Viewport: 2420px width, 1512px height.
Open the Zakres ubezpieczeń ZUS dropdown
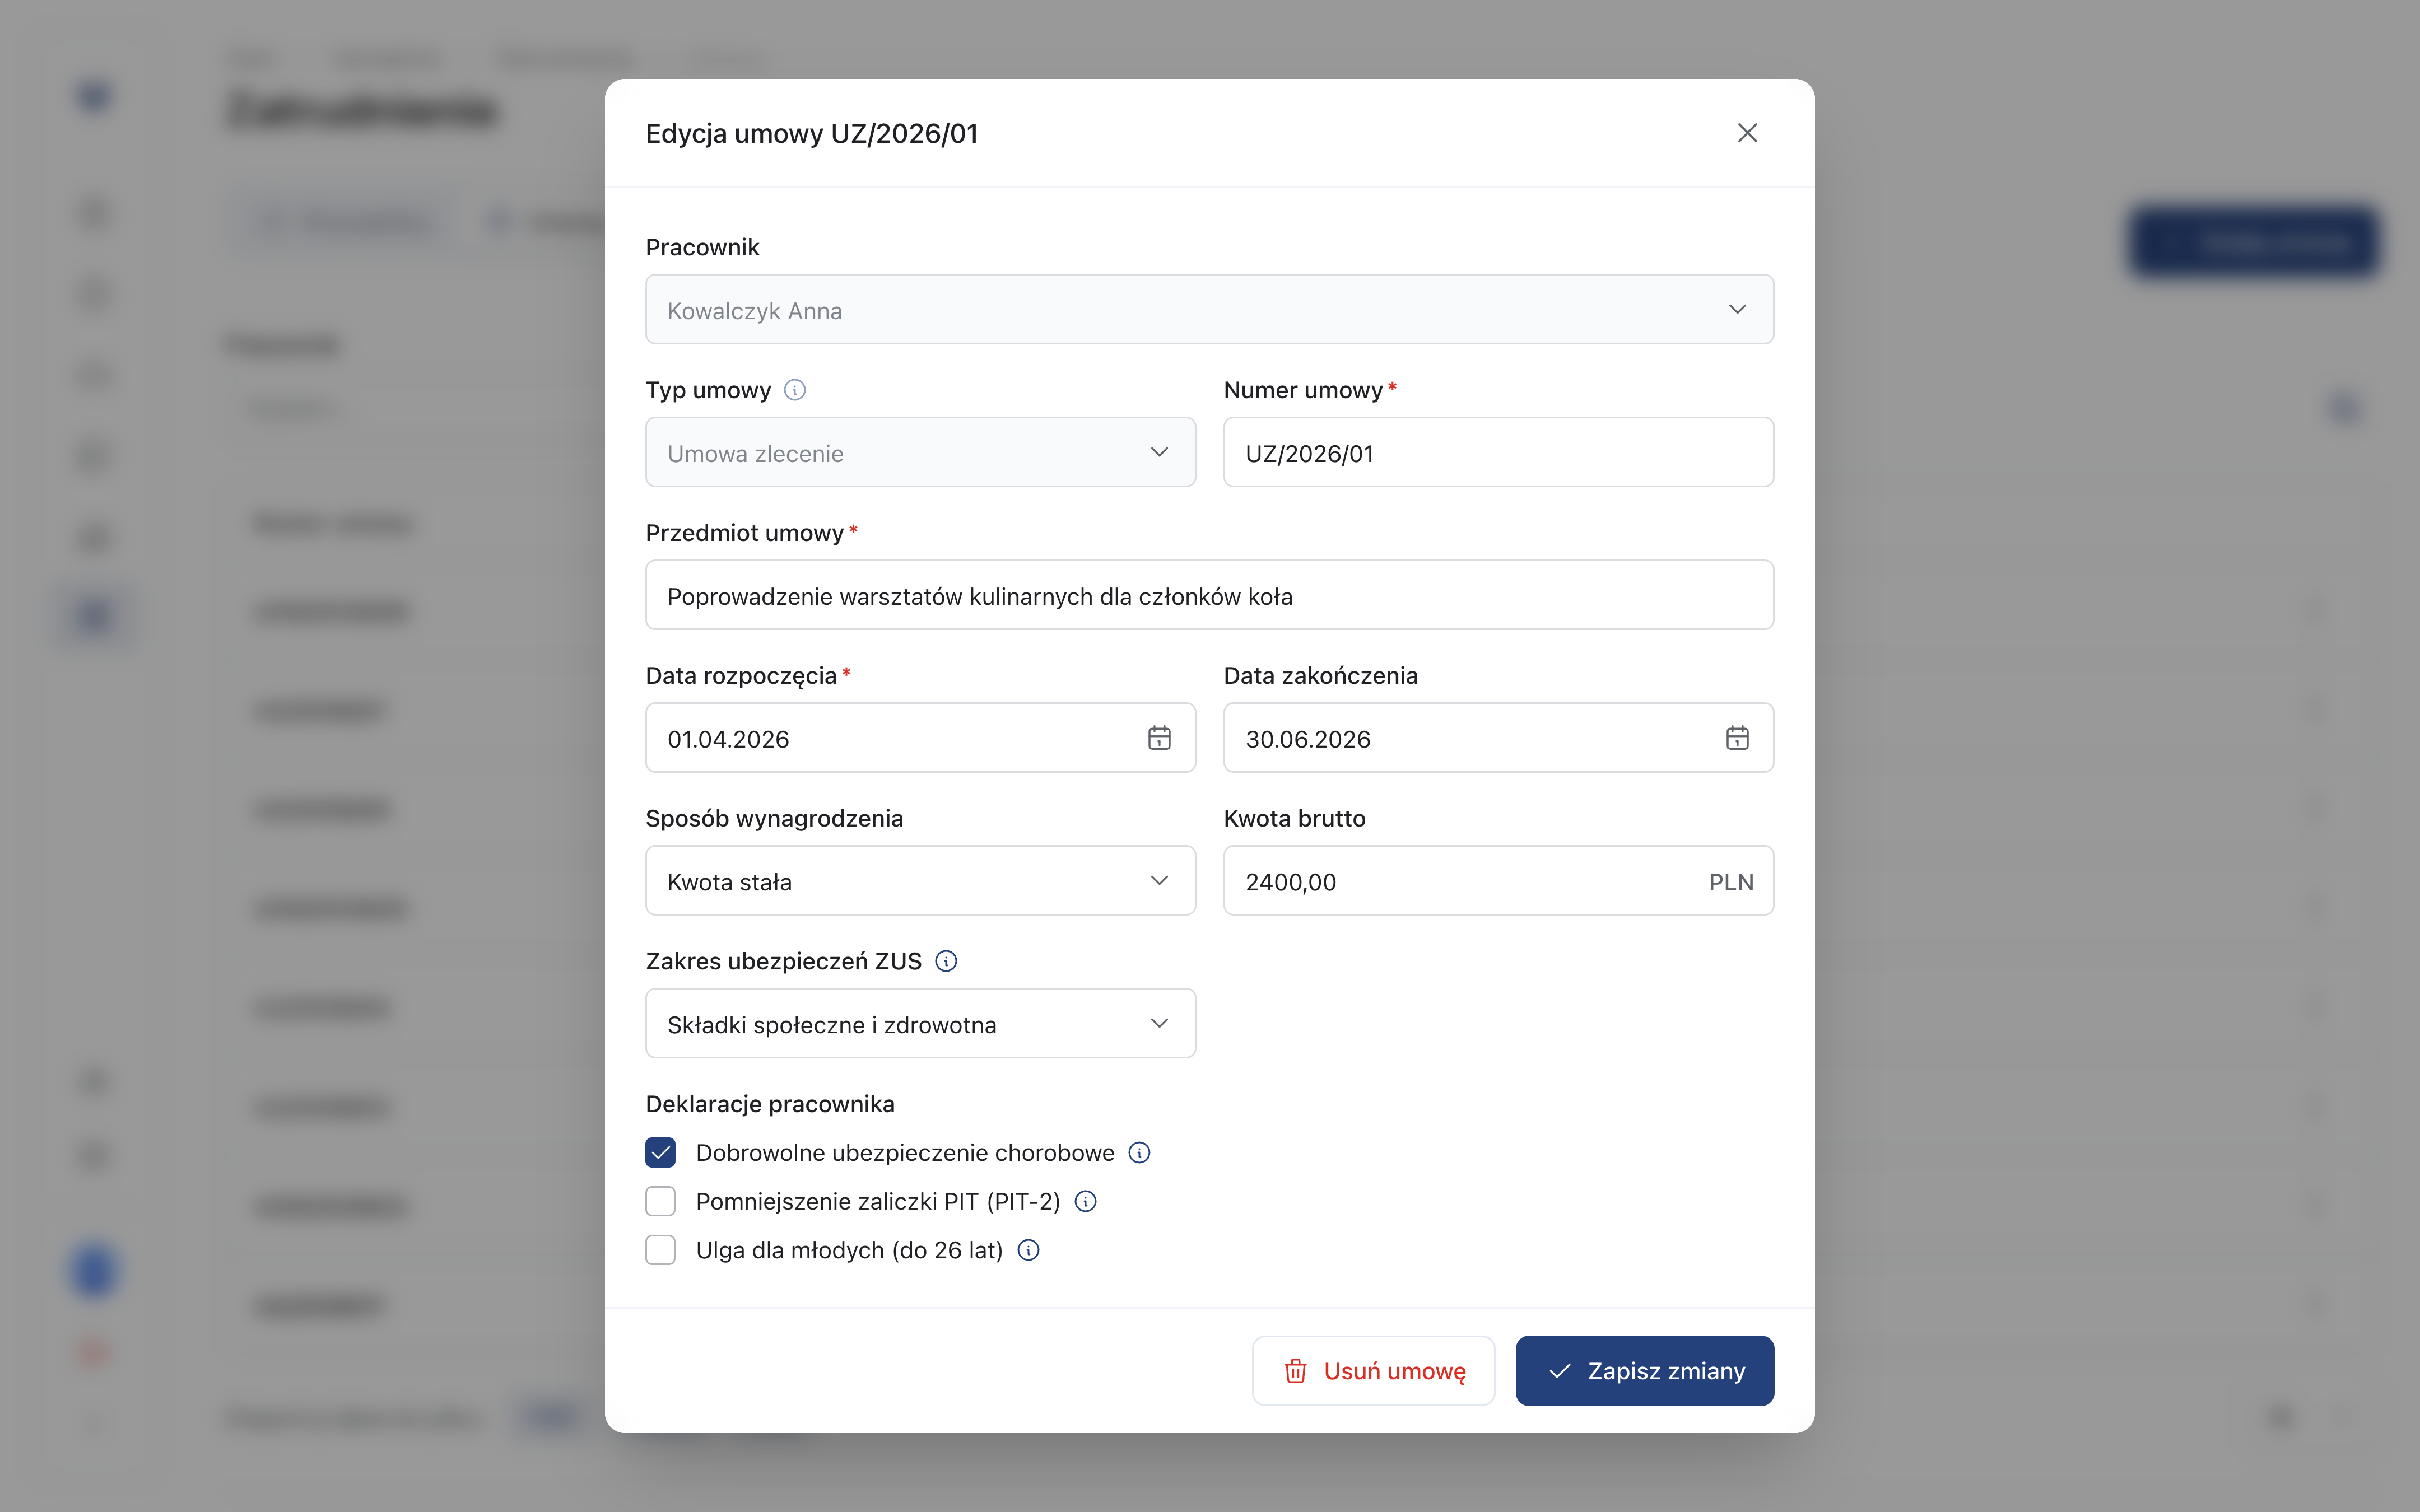(x=920, y=1024)
